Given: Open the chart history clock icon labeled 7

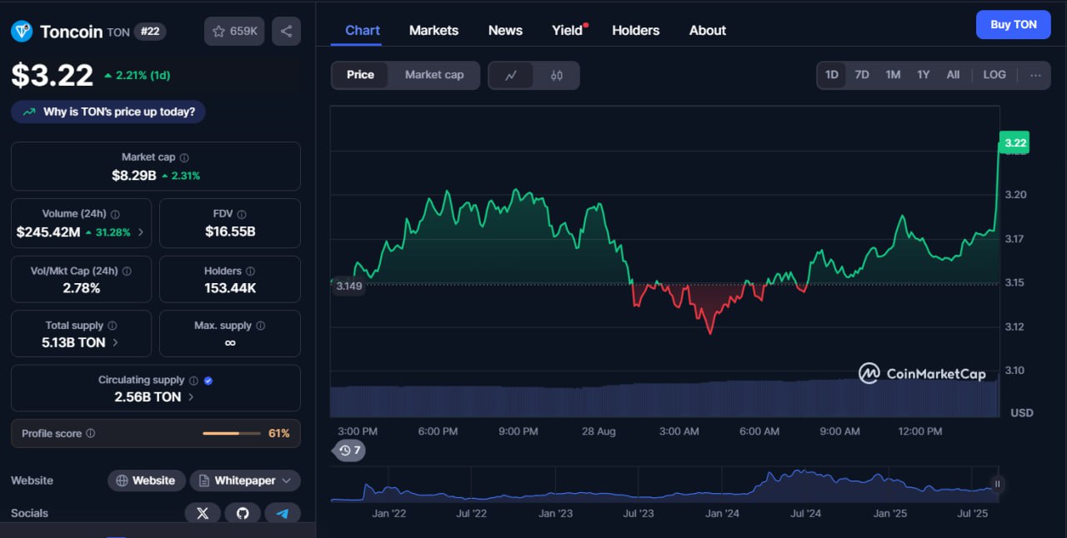Looking at the screenshot, I should (x=350, y=451).
